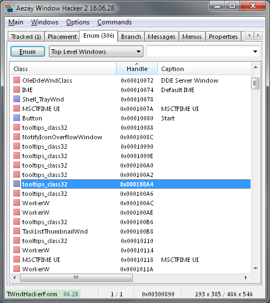The image size is (270, 303).
Task: Open the empty filter combo box arrow
Action: point(255,52)
